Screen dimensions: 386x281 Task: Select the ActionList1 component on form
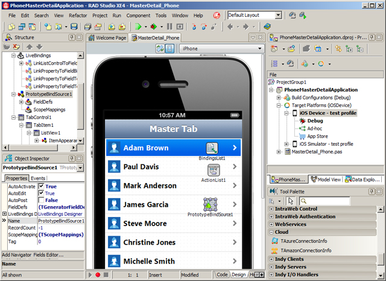(x=214, y=170)
